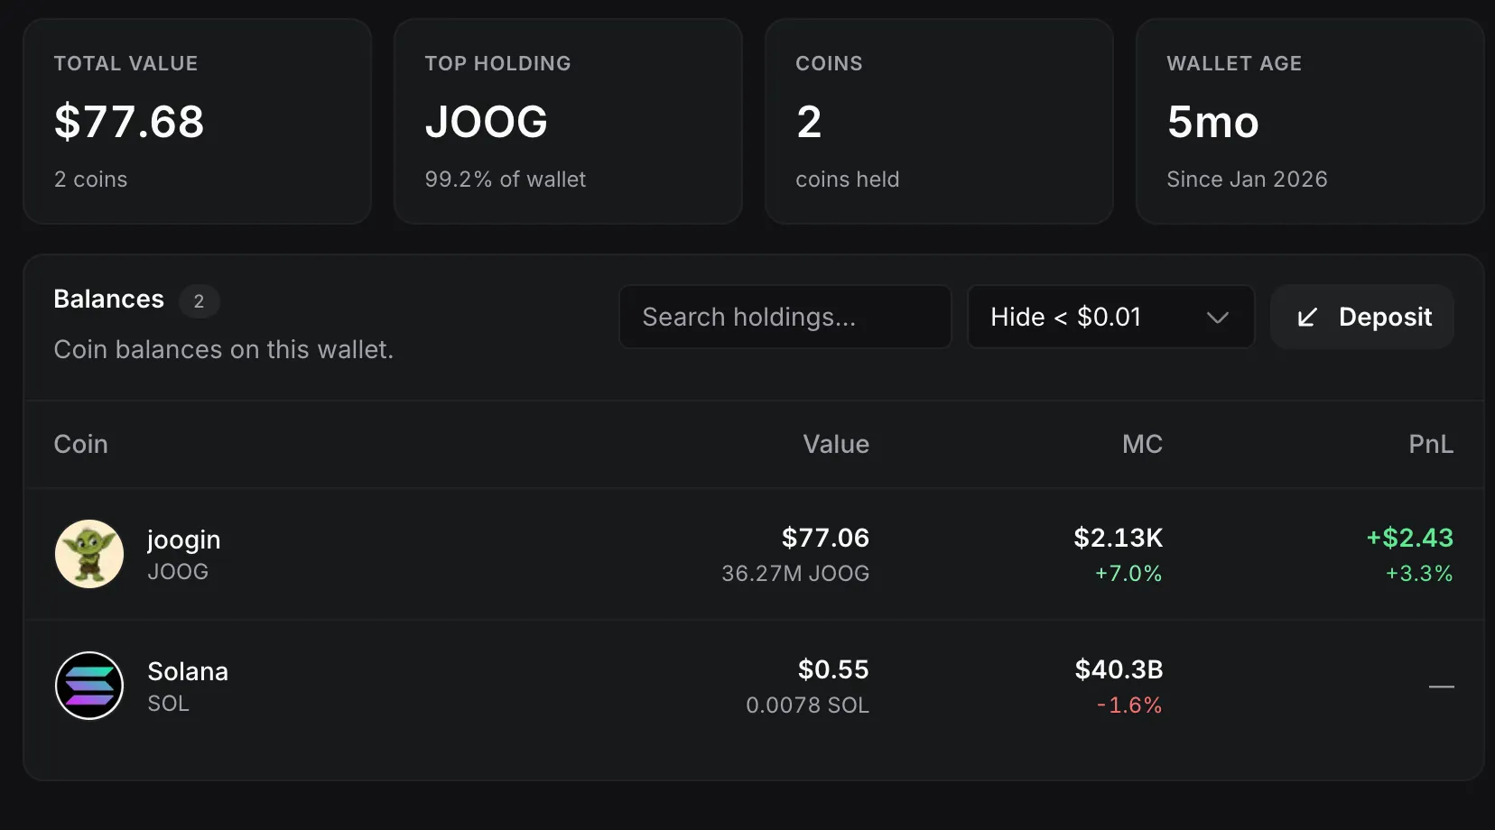
Task: Open the Hide < $0.01 dropdown
Action: point(1110,317)
